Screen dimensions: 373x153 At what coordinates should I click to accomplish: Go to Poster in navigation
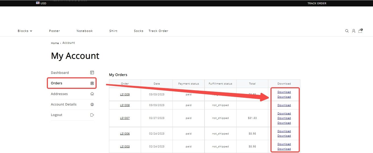pos(54,31)
